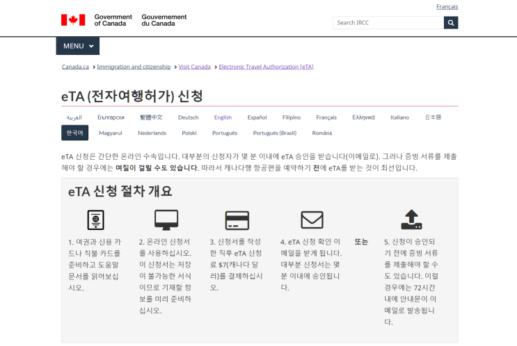This screenshot has width=517, height=346.
Task: Select the Filipino language tab
Action: (292, 117)
